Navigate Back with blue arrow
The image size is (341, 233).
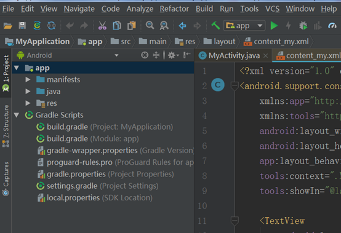coord(182,26)
